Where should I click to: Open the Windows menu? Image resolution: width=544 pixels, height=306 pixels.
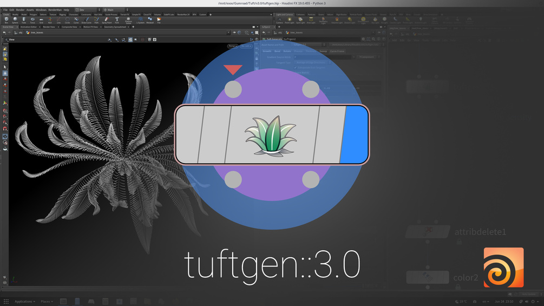tap(41, 10)
